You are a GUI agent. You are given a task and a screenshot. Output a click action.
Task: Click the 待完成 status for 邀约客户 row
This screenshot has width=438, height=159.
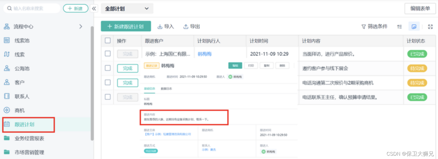pos(417,68)
